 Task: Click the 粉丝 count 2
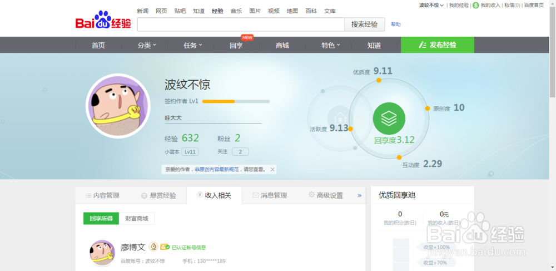(x=237, y=138)
